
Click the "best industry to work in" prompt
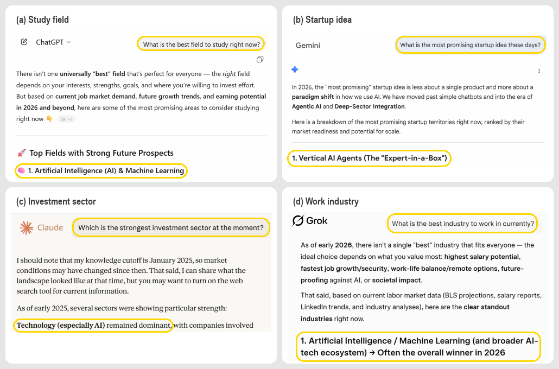pos(463,224)
